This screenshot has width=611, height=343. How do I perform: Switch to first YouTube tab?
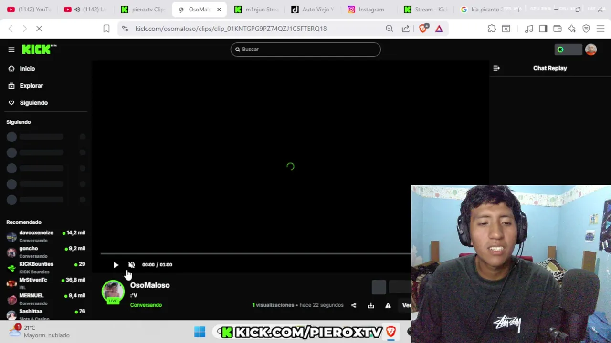29,10
